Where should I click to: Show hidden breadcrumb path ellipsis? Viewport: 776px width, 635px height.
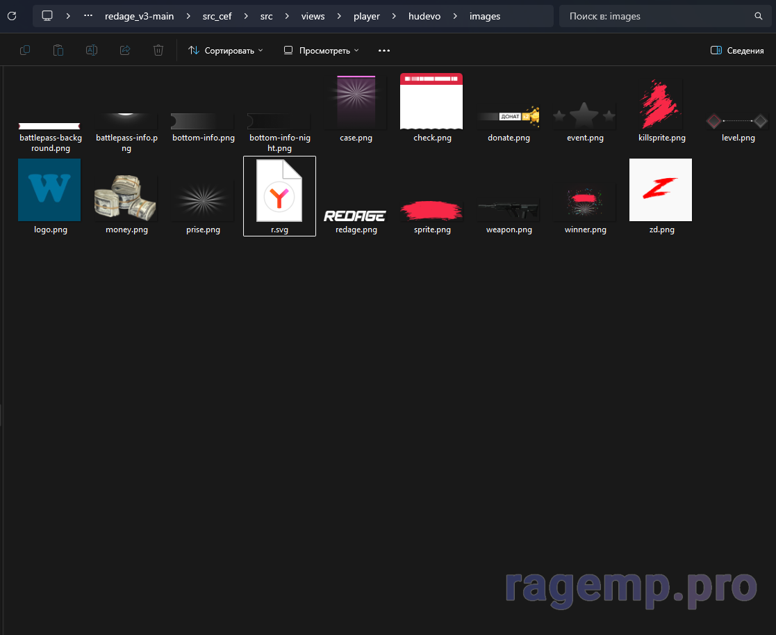click(x=88, y=16)
